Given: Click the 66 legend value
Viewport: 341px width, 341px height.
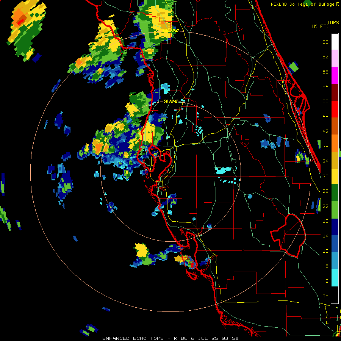Looking at the screenshot, I should point(325,42).
